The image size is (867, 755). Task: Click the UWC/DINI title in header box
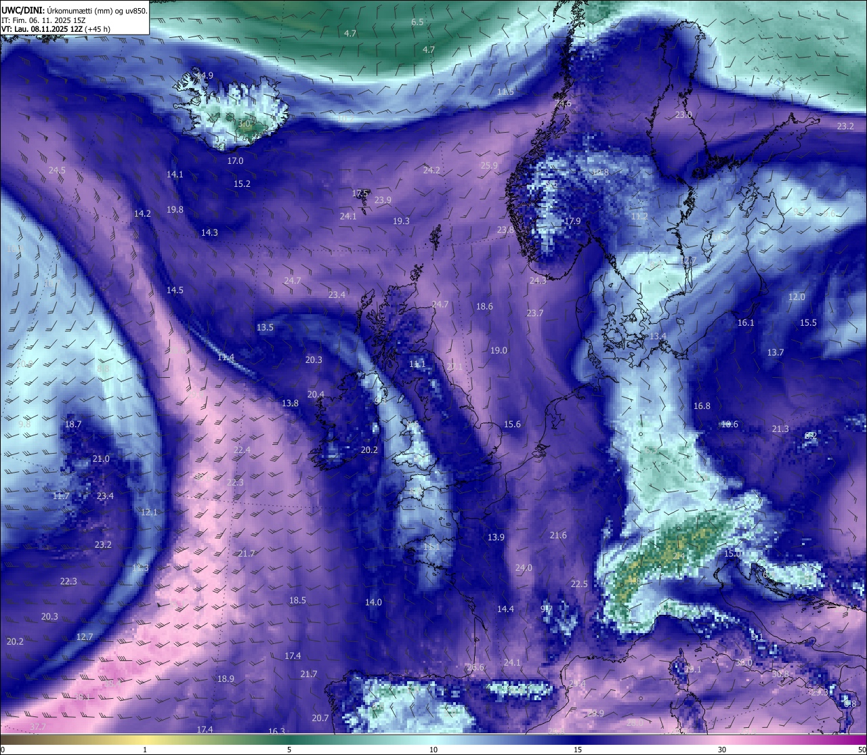[x=21, y=11]
